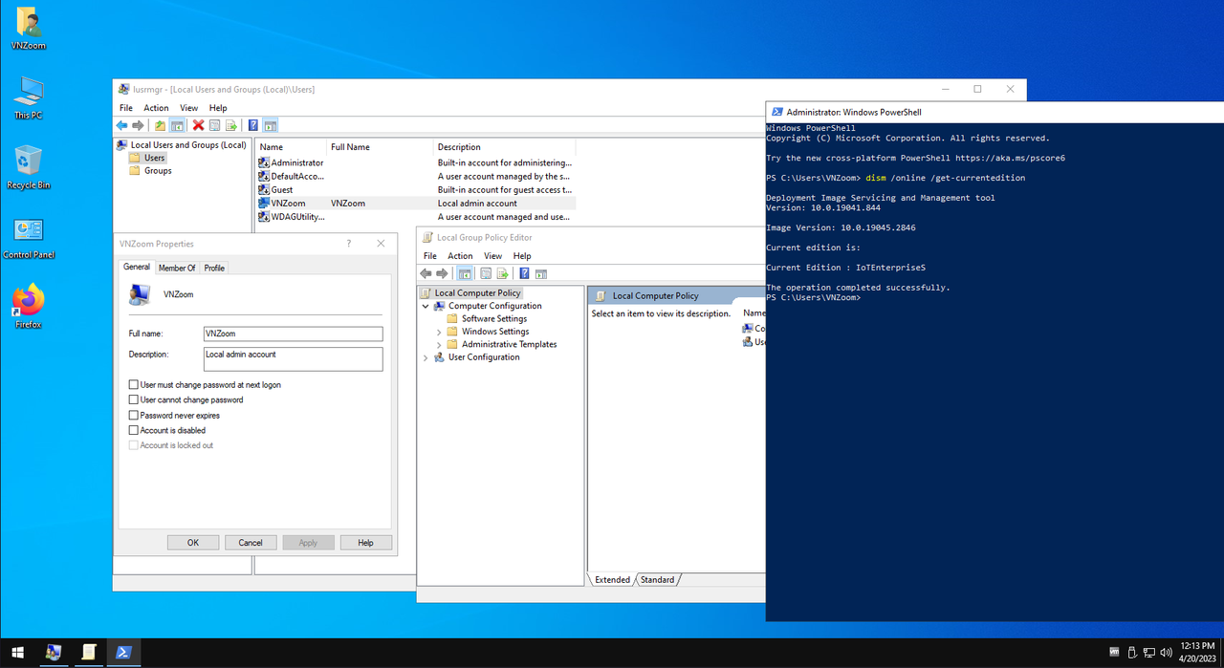Screen dimensions: 1224x668
Task: Click Description column header in lusrmgr
Action: click(x=505, y=147)
